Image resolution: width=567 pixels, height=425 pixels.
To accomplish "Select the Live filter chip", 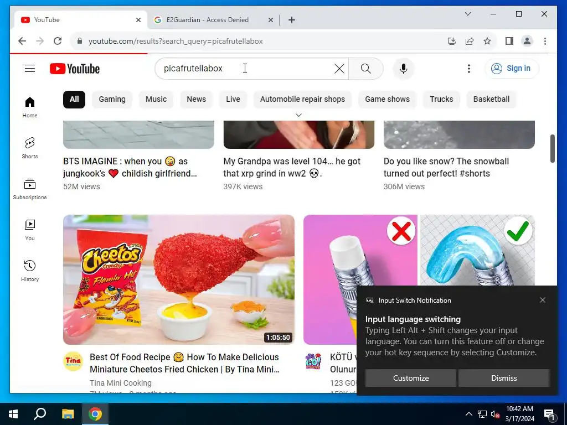I will 233,100.
